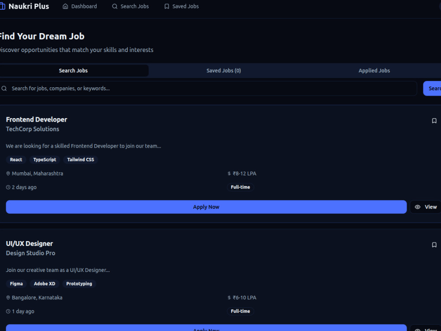Click the magnifier icon beside Search Jobs nav
The image size is (441, 331).
click(x=115, y=6)
